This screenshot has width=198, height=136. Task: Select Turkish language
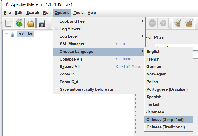click(169, 104)
